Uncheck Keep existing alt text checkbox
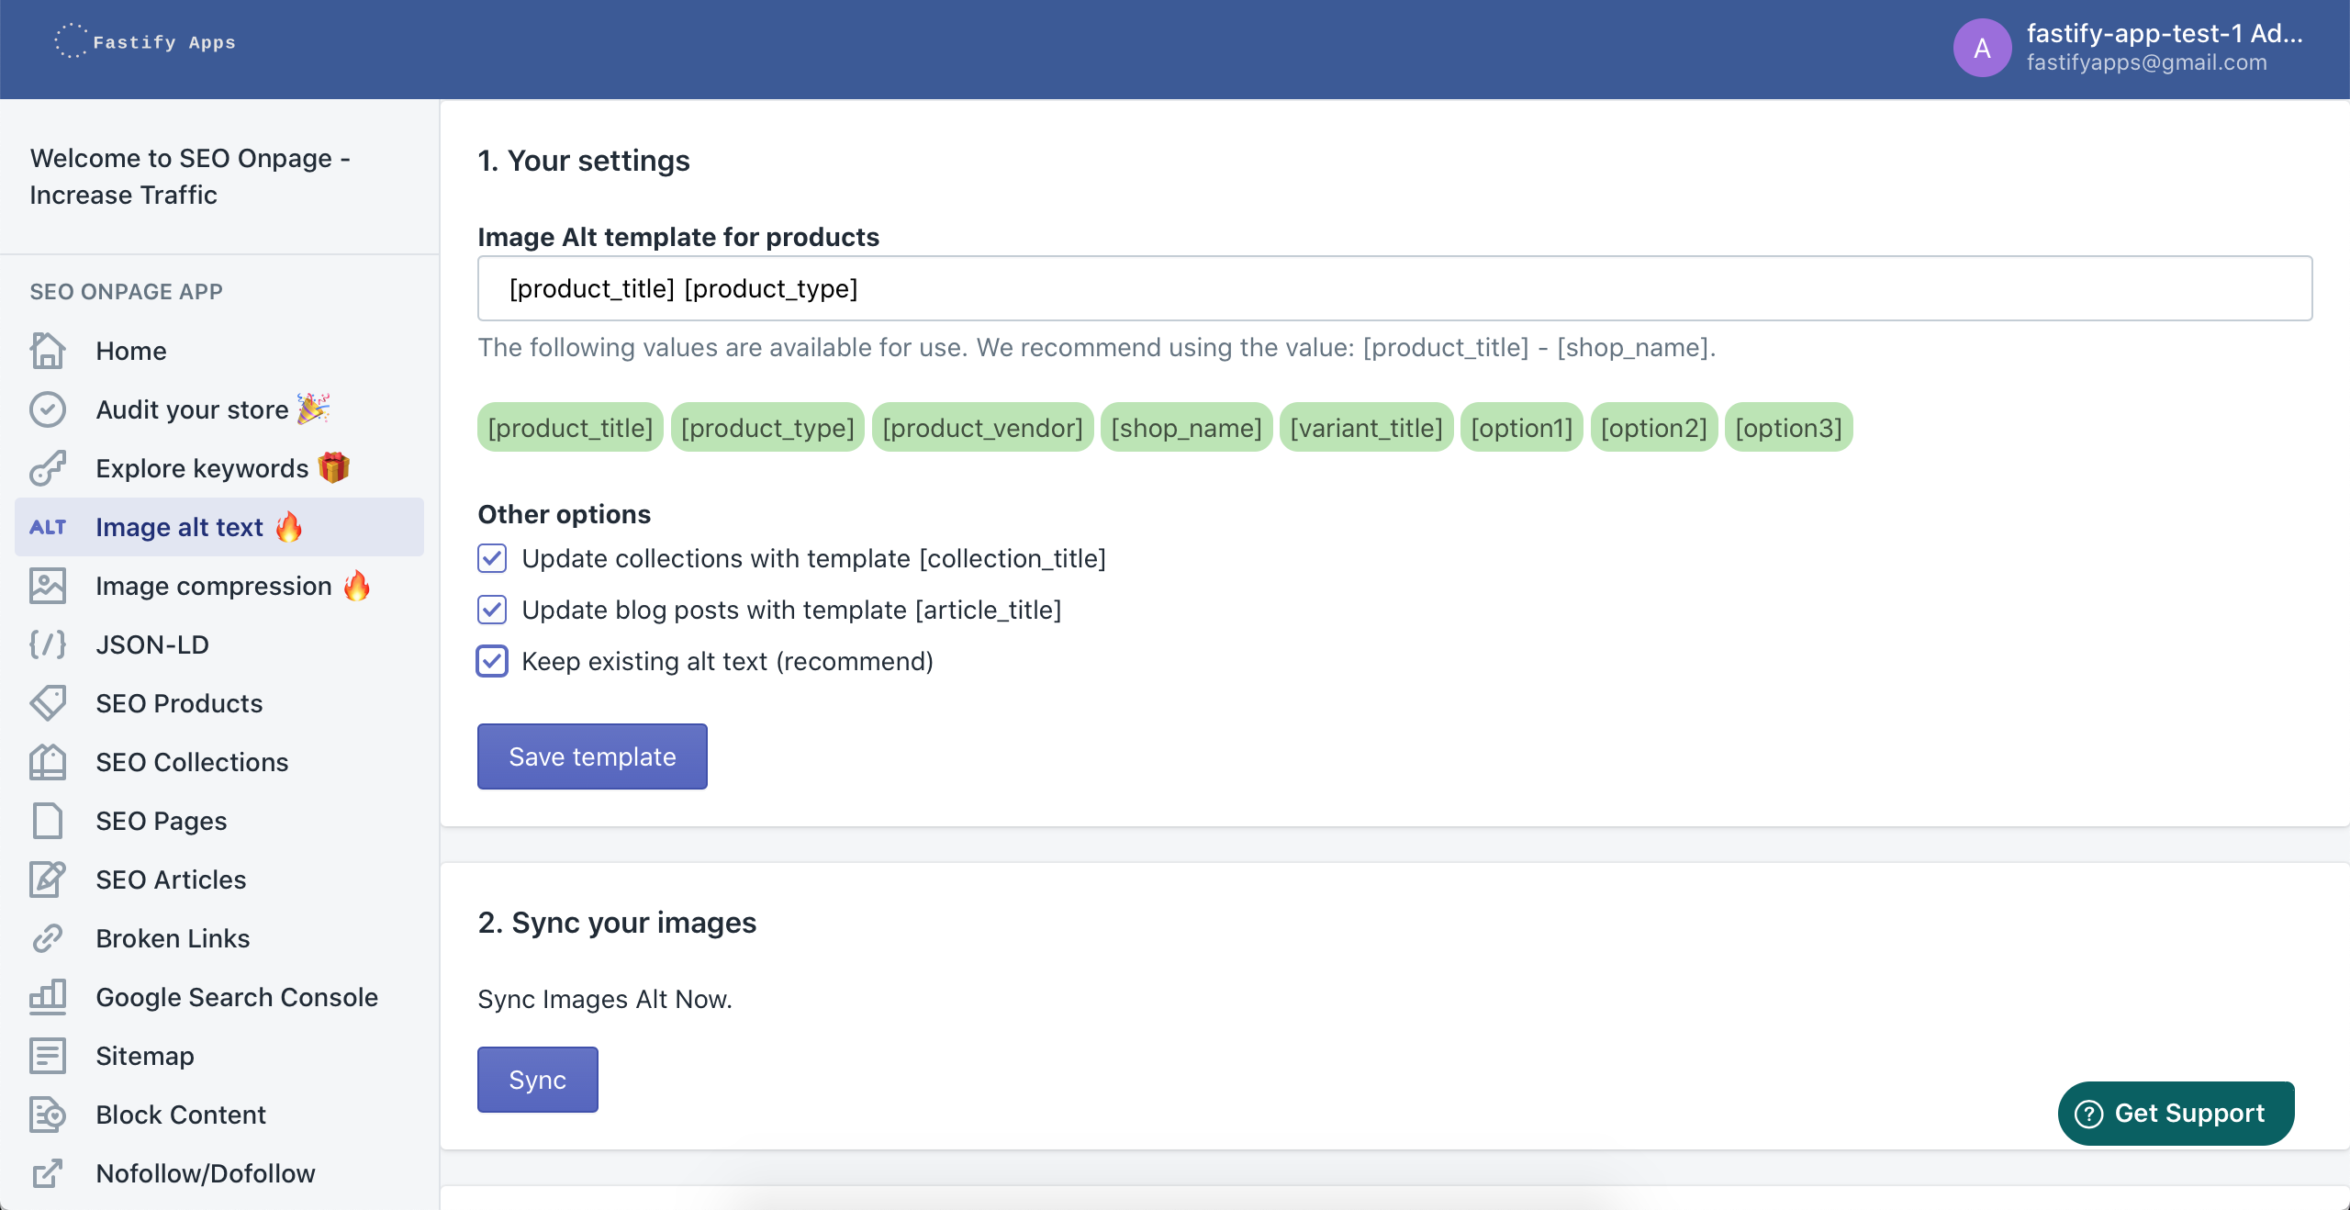The height and width of the screenshot is (1210, 2350). [492, 661]
